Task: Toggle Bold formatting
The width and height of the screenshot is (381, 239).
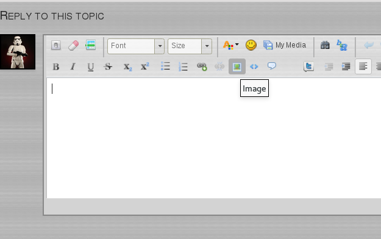Action: 56,66
